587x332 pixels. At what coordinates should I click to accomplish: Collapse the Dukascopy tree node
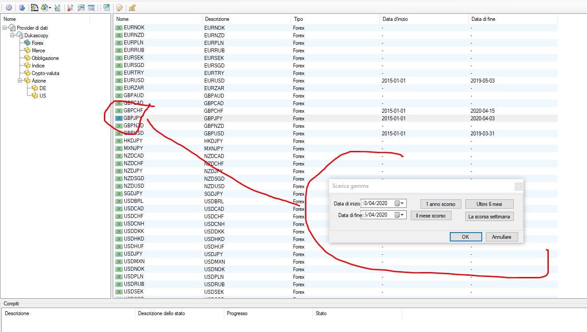pyautogui.click(x=12, y=36)
